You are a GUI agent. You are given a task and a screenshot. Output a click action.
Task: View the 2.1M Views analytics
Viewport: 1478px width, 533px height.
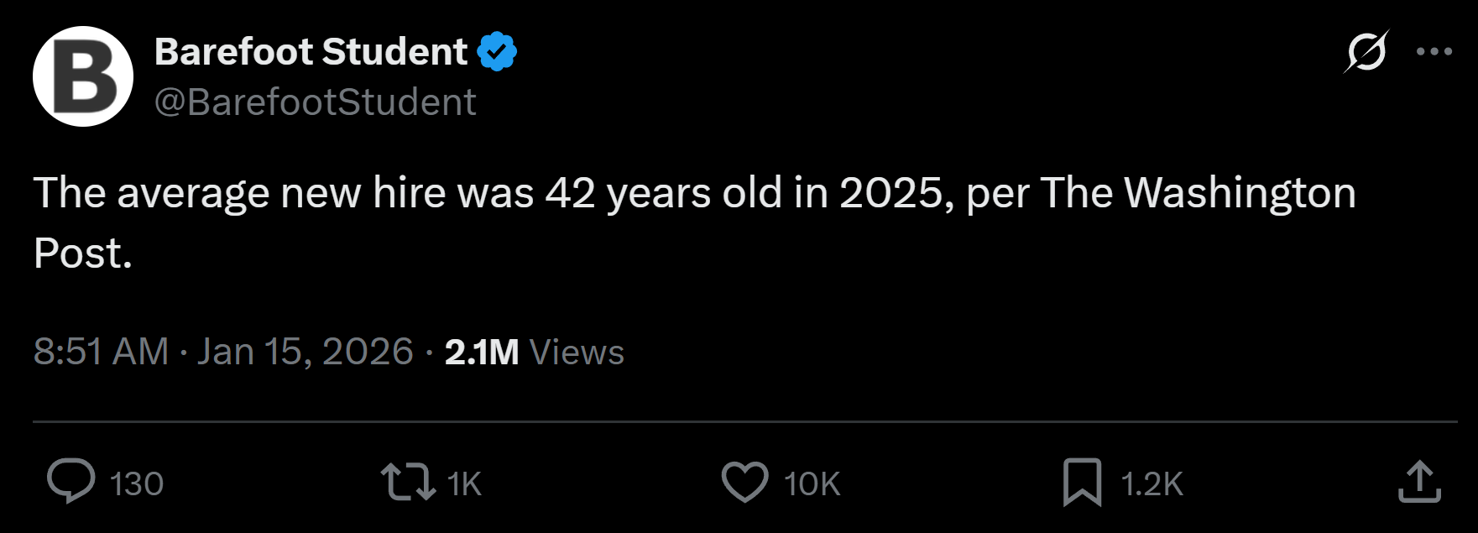point(535,352)
